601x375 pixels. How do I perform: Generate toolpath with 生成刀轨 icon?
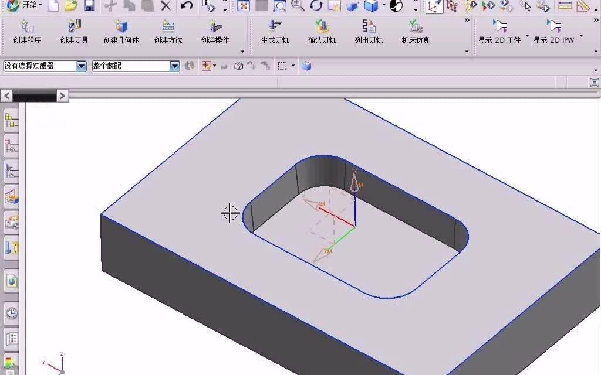click(273, 28)
